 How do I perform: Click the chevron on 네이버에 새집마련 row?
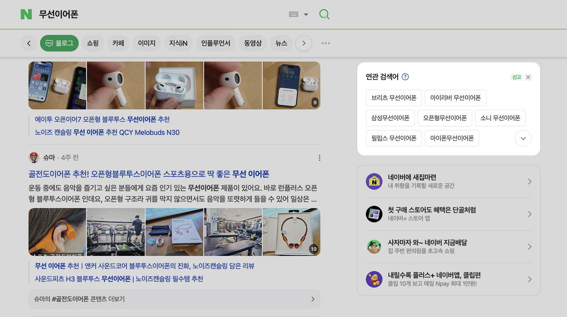529,181
